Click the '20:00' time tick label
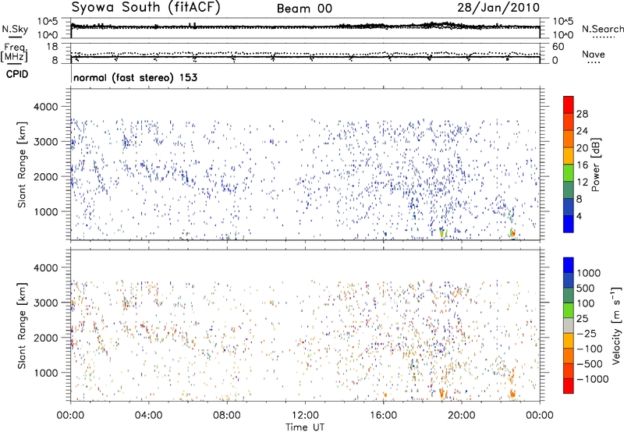The height and width of the screenshot is (432, 624). coord(462,416)
